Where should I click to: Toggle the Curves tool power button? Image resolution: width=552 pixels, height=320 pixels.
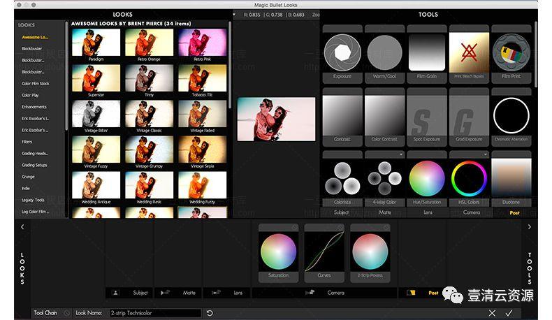[340, 228]
